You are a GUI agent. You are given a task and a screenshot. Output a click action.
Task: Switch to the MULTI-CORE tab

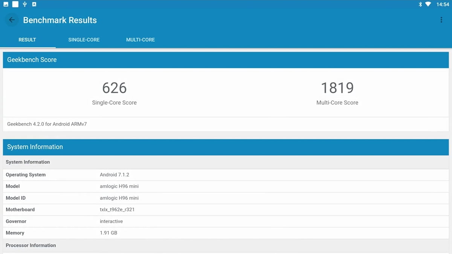tap(140, 40)
